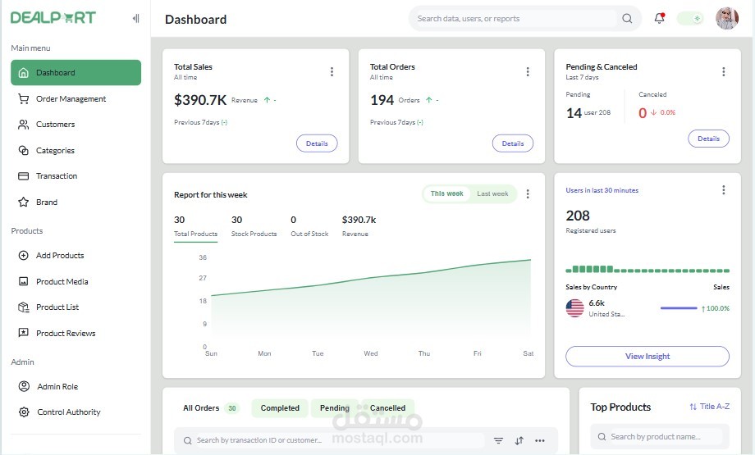The height and width of the screenshot is (455, 755).
Task: Open notifications bell
Action: pos(659,18)
